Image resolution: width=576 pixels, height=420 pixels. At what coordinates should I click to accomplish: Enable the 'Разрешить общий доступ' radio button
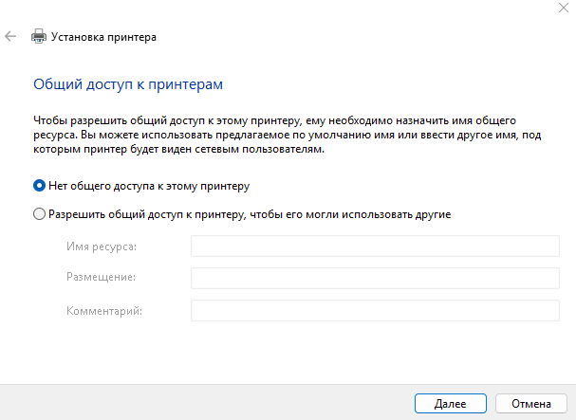click(39, 214)
